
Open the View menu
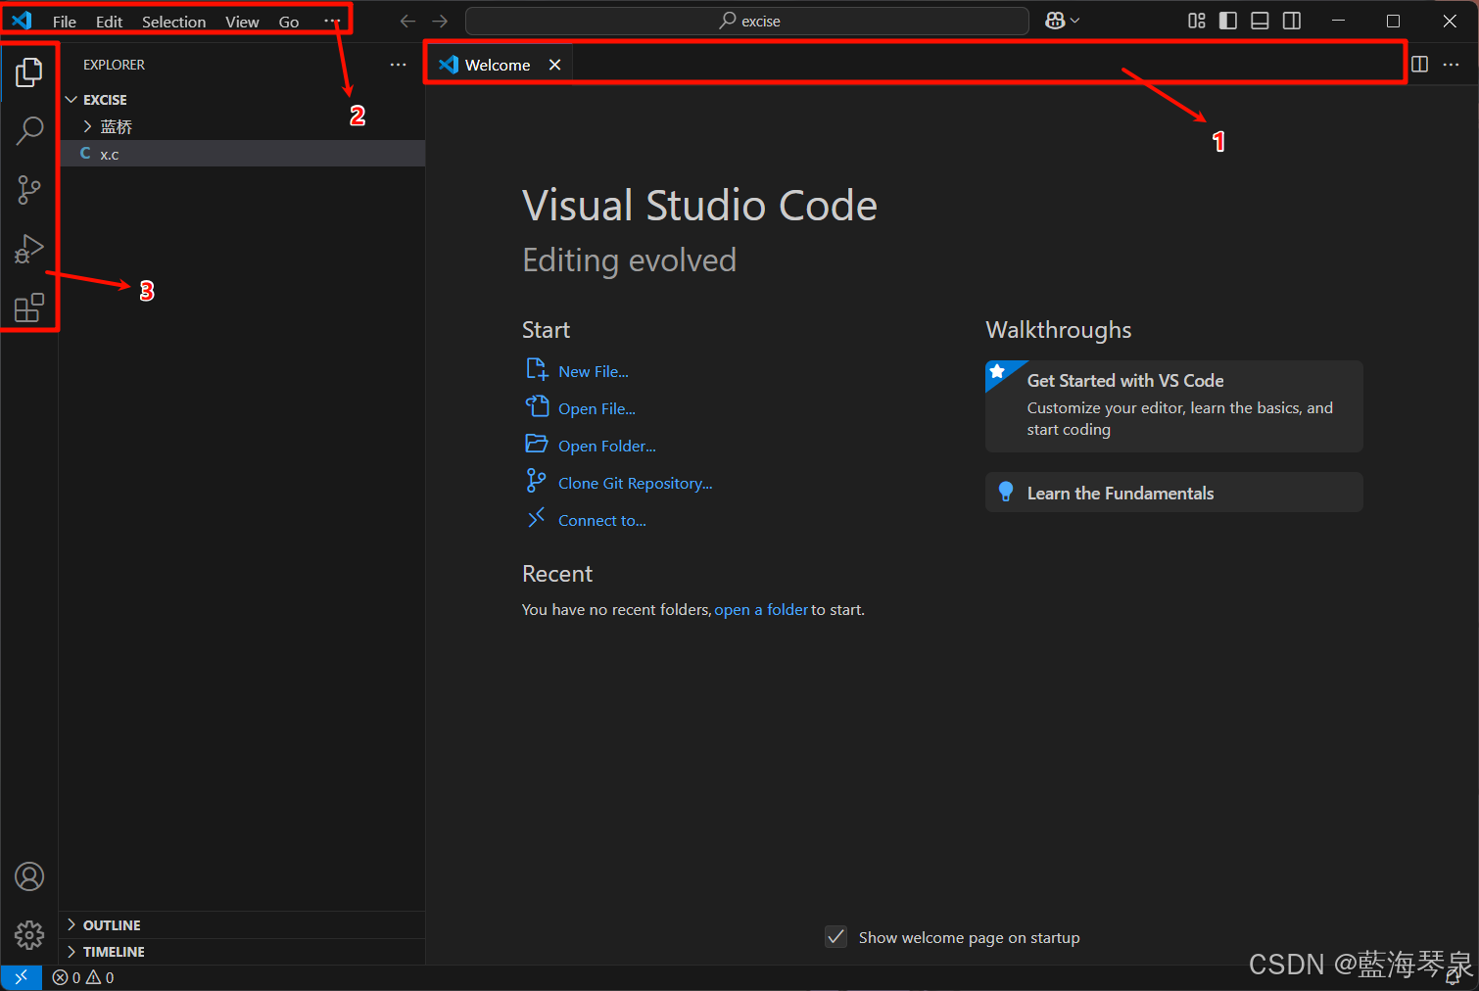click(x=242, y=22)
